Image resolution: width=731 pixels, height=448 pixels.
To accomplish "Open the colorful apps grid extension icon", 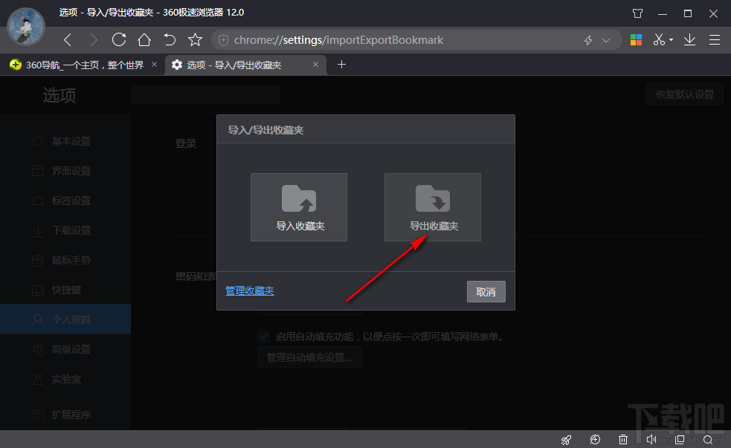I will pyautogui.click(x=637, y=40).
